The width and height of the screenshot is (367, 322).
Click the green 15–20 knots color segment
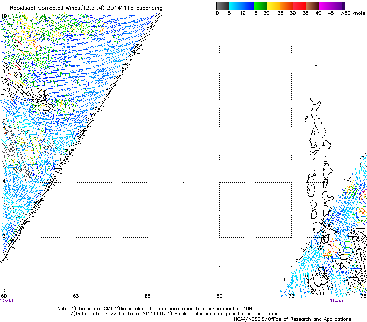(x=261, y=6)
